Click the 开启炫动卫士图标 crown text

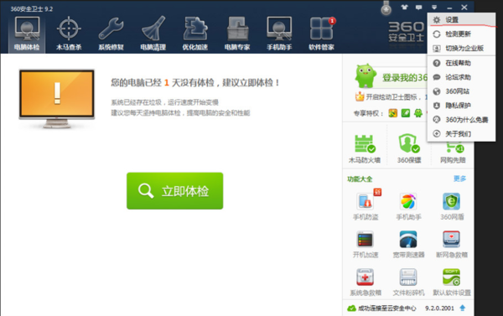(393, 97)
